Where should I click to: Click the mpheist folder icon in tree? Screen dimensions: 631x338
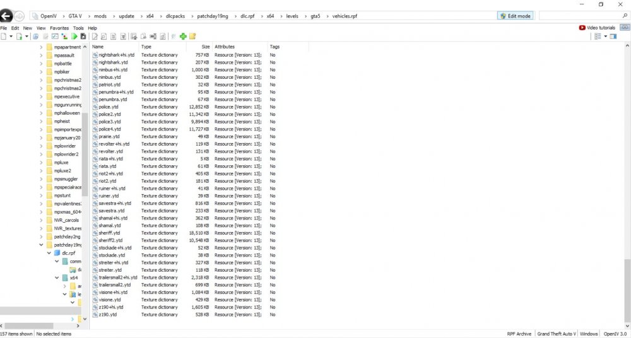coord(49,122)
